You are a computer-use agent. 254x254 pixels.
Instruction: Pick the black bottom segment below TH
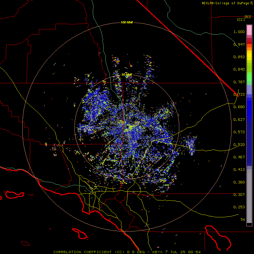249,224
